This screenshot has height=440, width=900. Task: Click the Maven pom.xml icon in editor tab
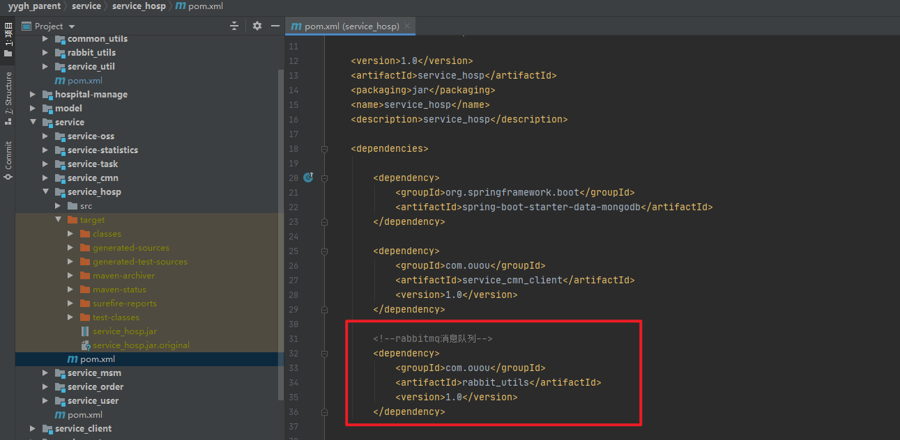click(x=296, y=26)
